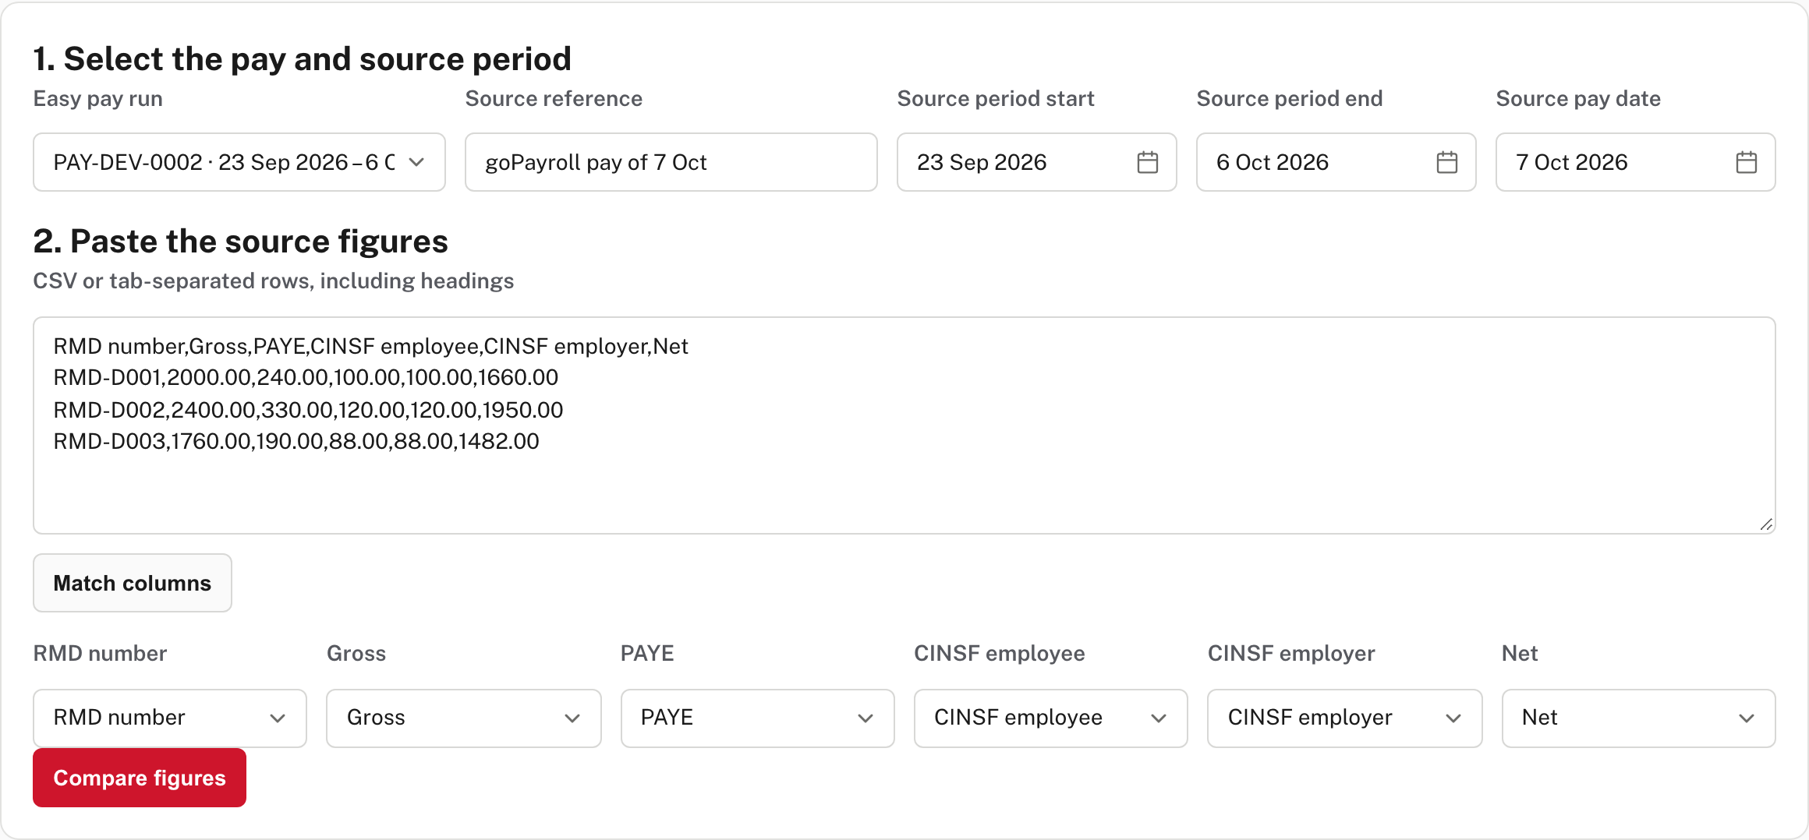Open the Net column mapping dropdown
The height and width of the screenshot is (840, 1809).
(x=1639, y=718)
